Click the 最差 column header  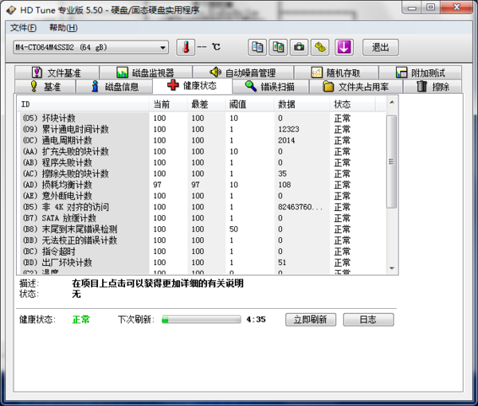pos(206,104)
